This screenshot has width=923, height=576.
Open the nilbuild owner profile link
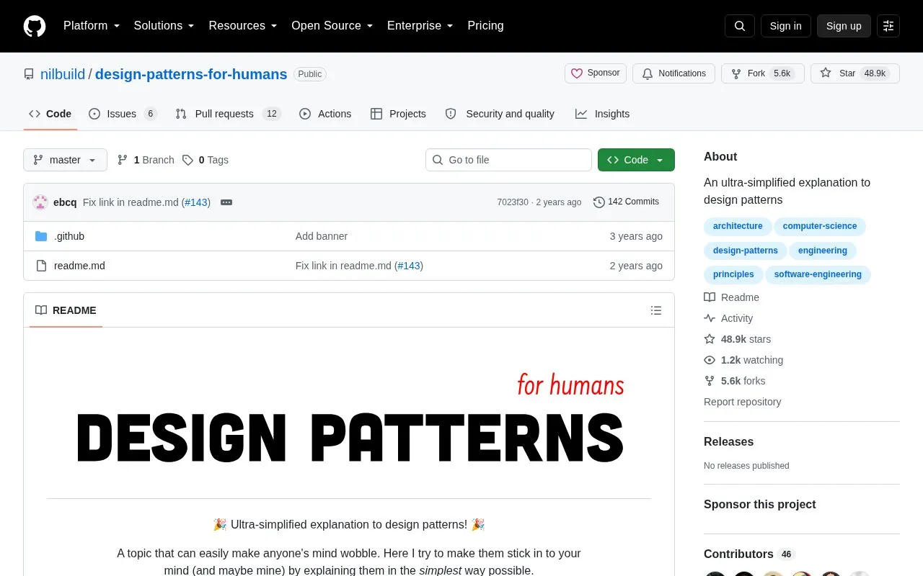pos(63,74)
